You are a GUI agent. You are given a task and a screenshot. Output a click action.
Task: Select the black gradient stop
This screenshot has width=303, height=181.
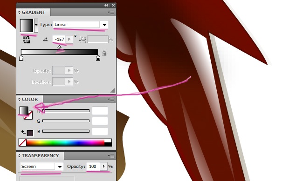(98, 58)
